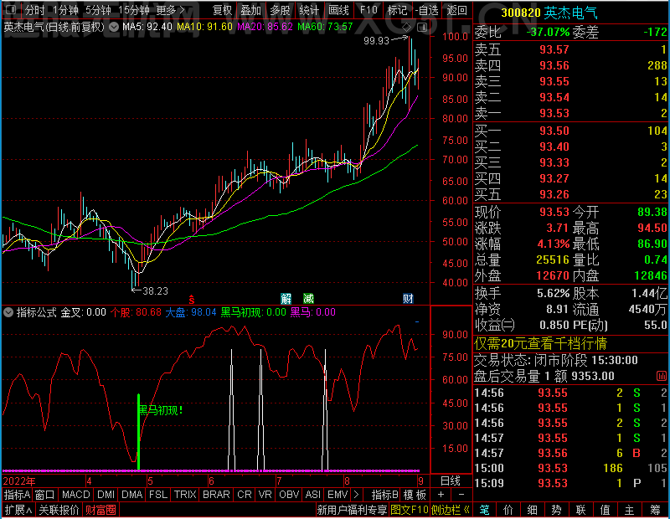670x519 pixels.
Task: Switch to 5分钟 chart period
Action: 98,10
